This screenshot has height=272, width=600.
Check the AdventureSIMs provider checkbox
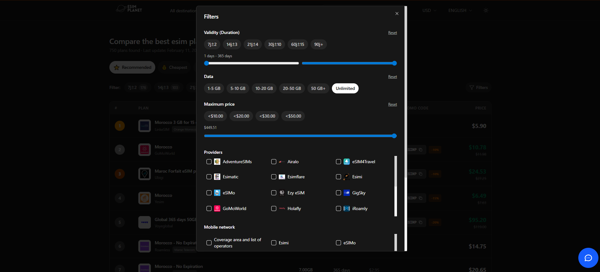[209, 162]
